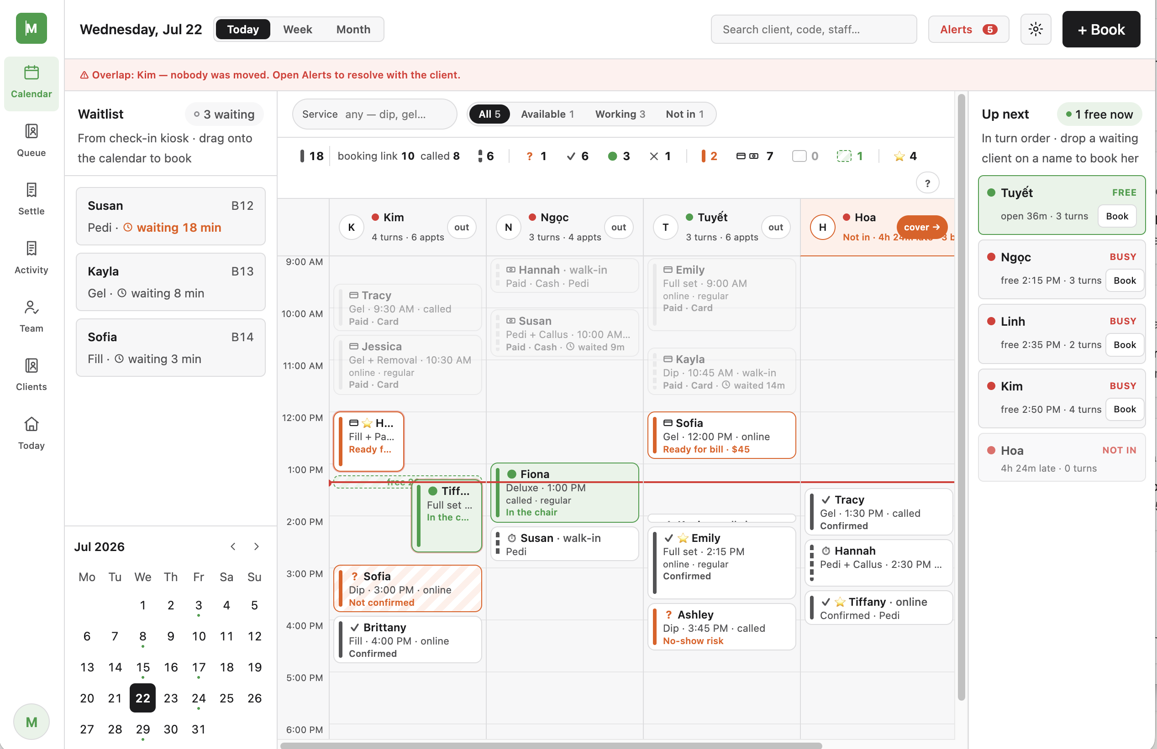Click the search client input field
Image resolution: width=1157 pixels, height=749 pixels.
pos(813,29)
